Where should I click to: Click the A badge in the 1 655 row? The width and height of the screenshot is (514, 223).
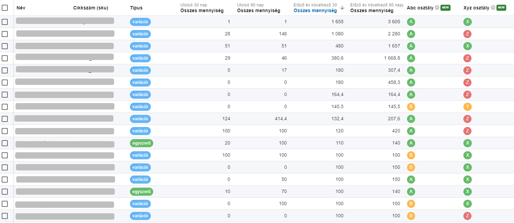(411, 22)
